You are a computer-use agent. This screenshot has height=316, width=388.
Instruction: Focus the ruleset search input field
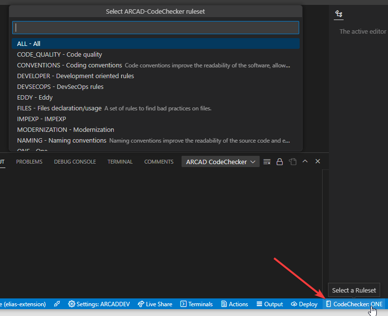coord(156,27)
